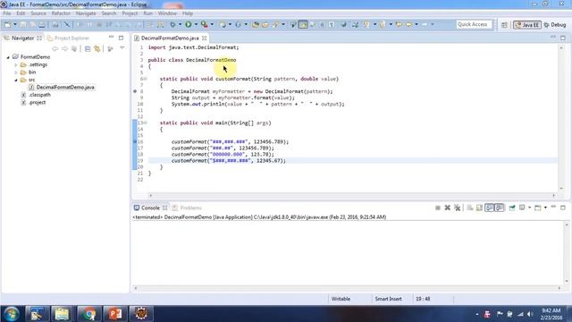
Task: Click the volume icon in system tray
Action: click(x=530, y=314)
